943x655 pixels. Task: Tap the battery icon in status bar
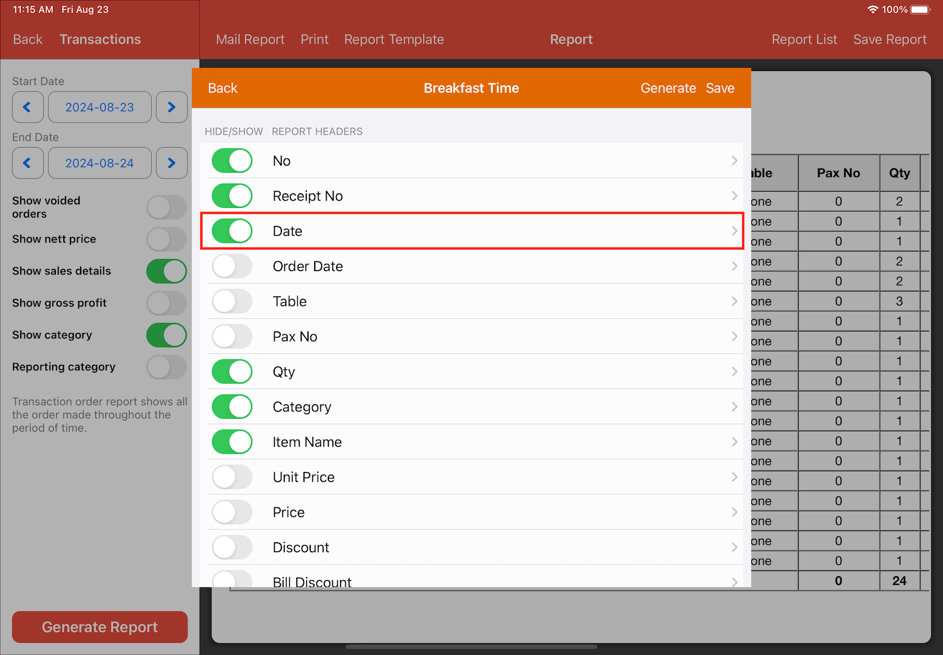pyautogui.click(x=920, y=10)
